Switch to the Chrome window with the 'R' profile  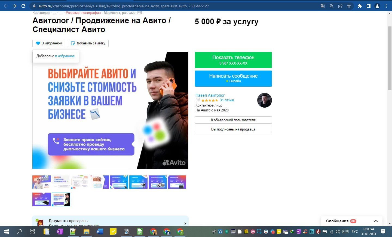pos(180,232)
